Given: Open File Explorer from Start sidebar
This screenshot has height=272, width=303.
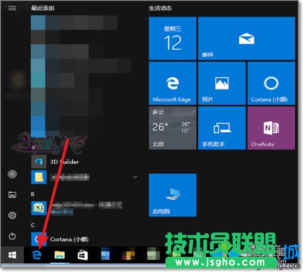Looking at the screenshot, I should coord(12,194).
